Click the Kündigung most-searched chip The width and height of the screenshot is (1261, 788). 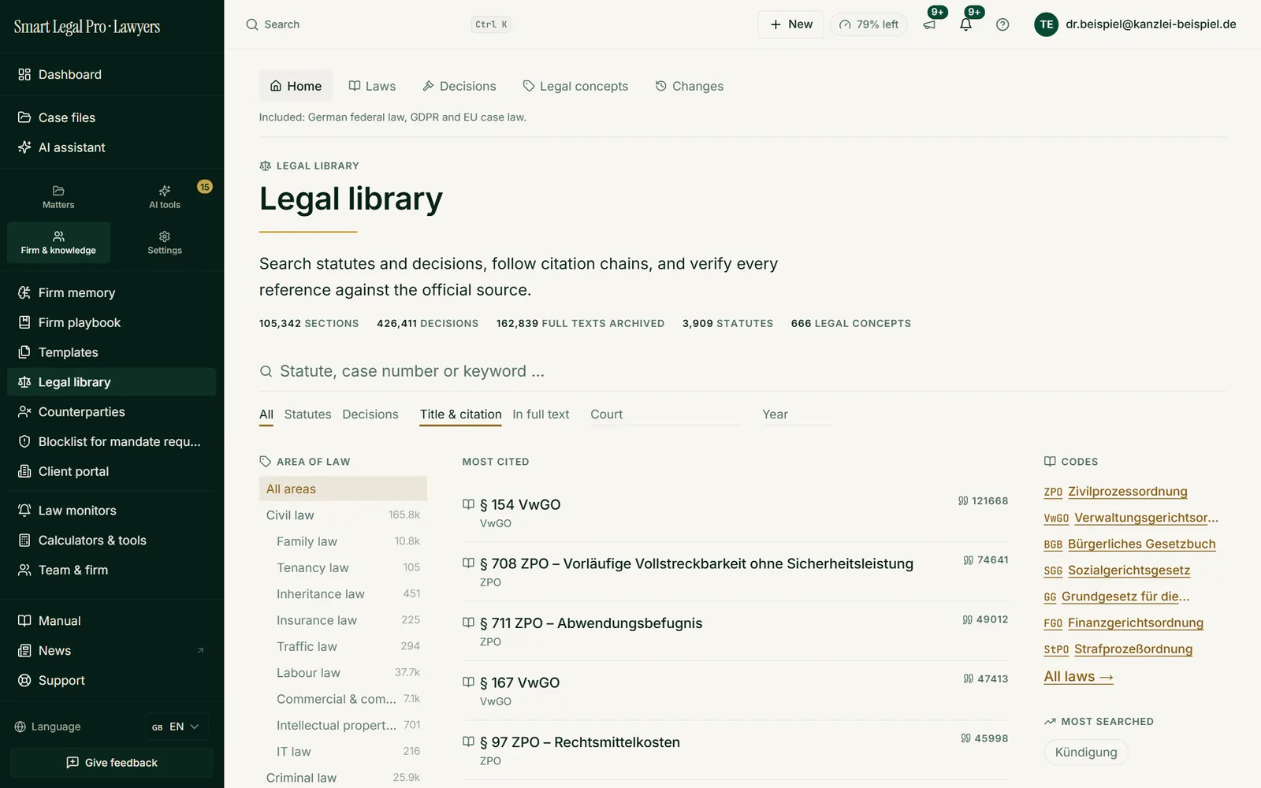[1086, 752]
